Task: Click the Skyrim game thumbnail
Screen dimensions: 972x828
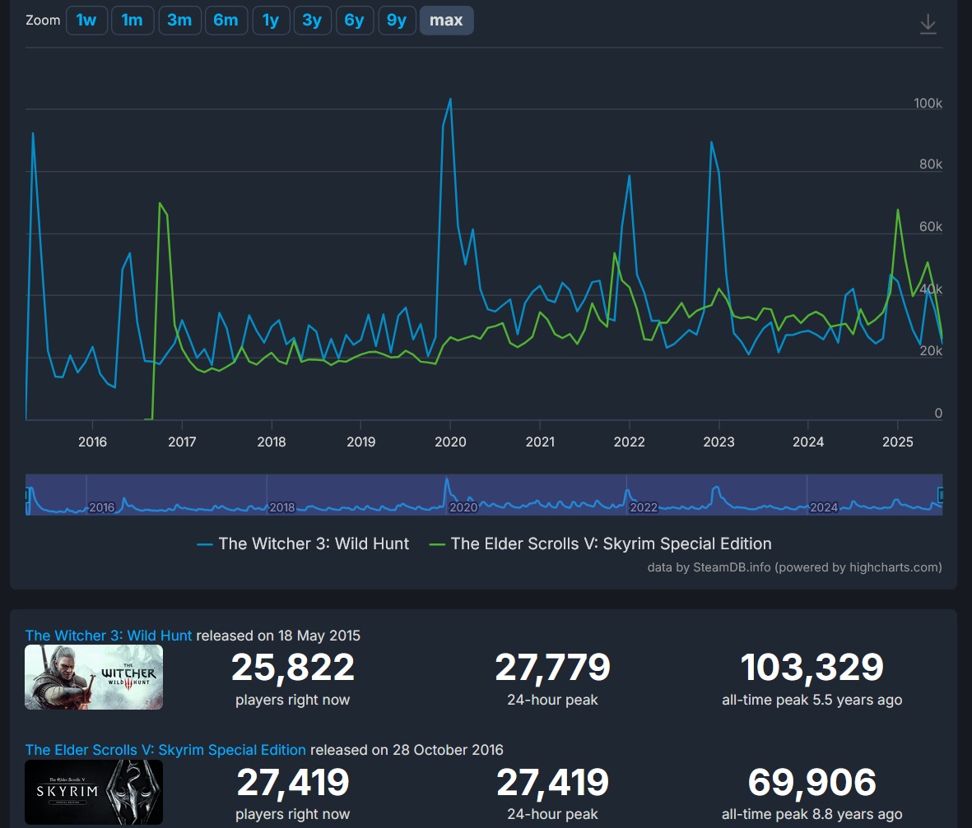Action: coord(94,792)
